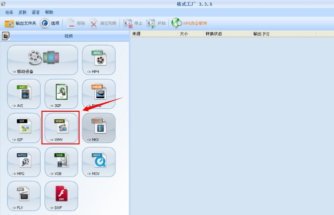Image resolution: width=334 pixels, height=215 pixels.
Task: Open the 皮肤 (Skin) menu
Action: pos(23,13)
